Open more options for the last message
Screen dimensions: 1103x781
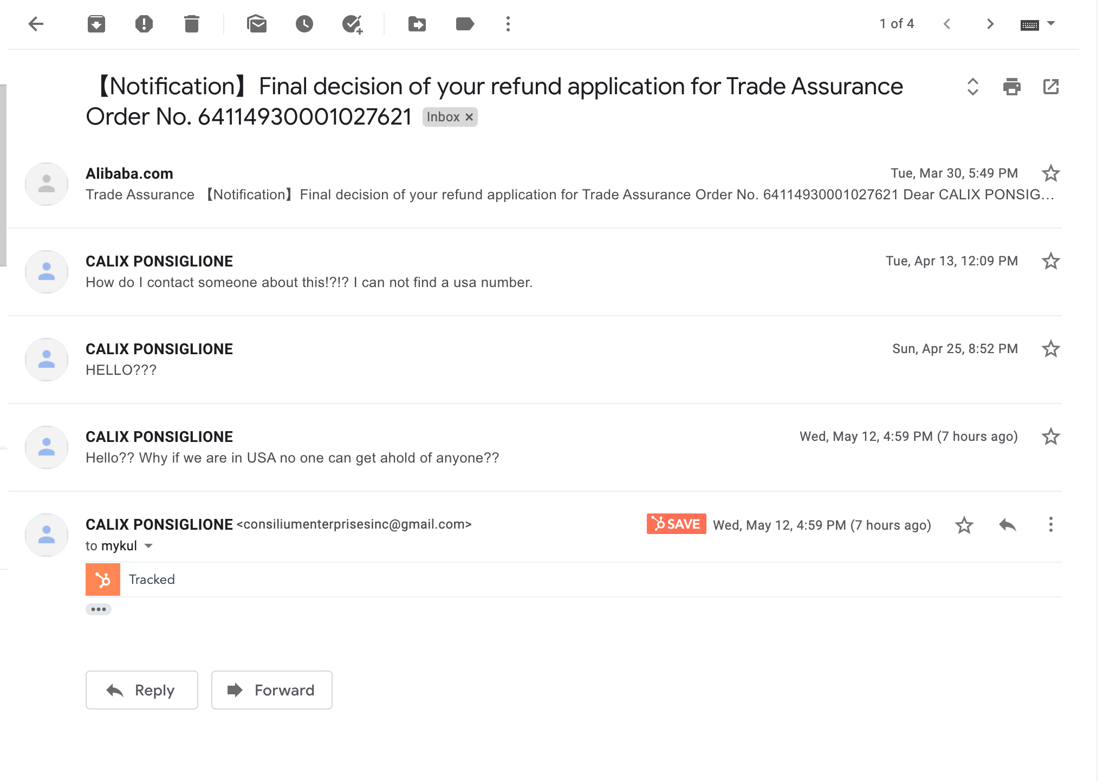1050,525
